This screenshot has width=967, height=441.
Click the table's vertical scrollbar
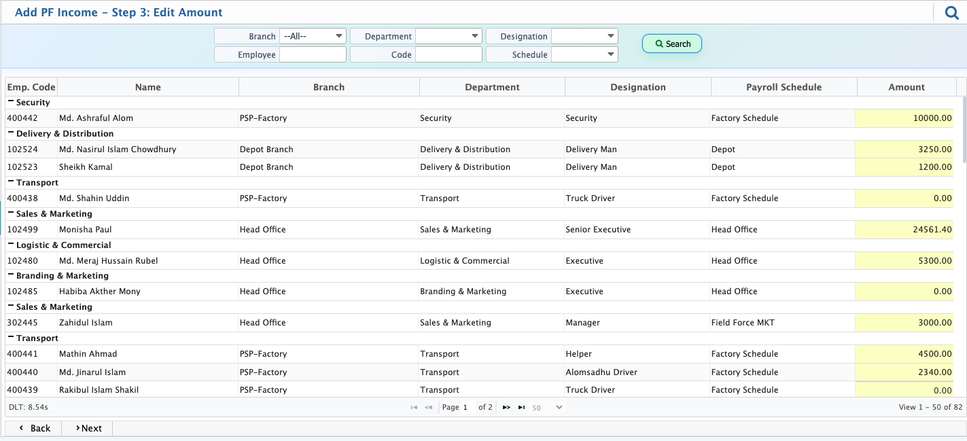click(x=964, y=129)
